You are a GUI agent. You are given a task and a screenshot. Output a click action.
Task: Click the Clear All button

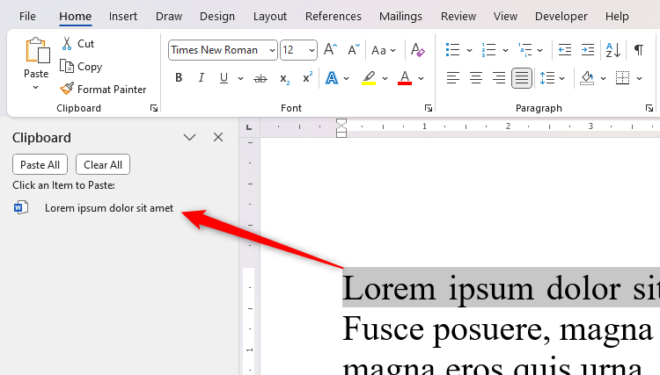pos(103,164)
